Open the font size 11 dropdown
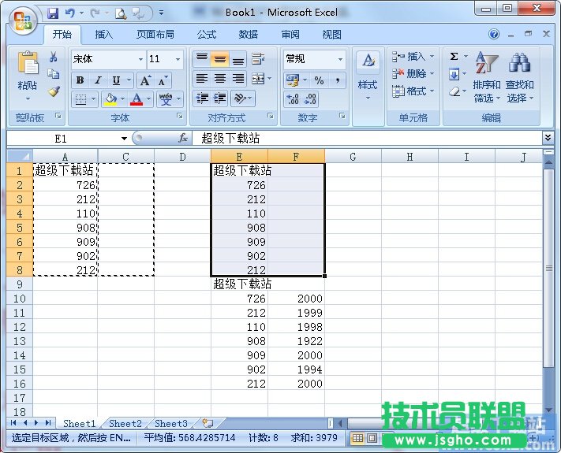This screenshot has height=453, width=561. 178,59
